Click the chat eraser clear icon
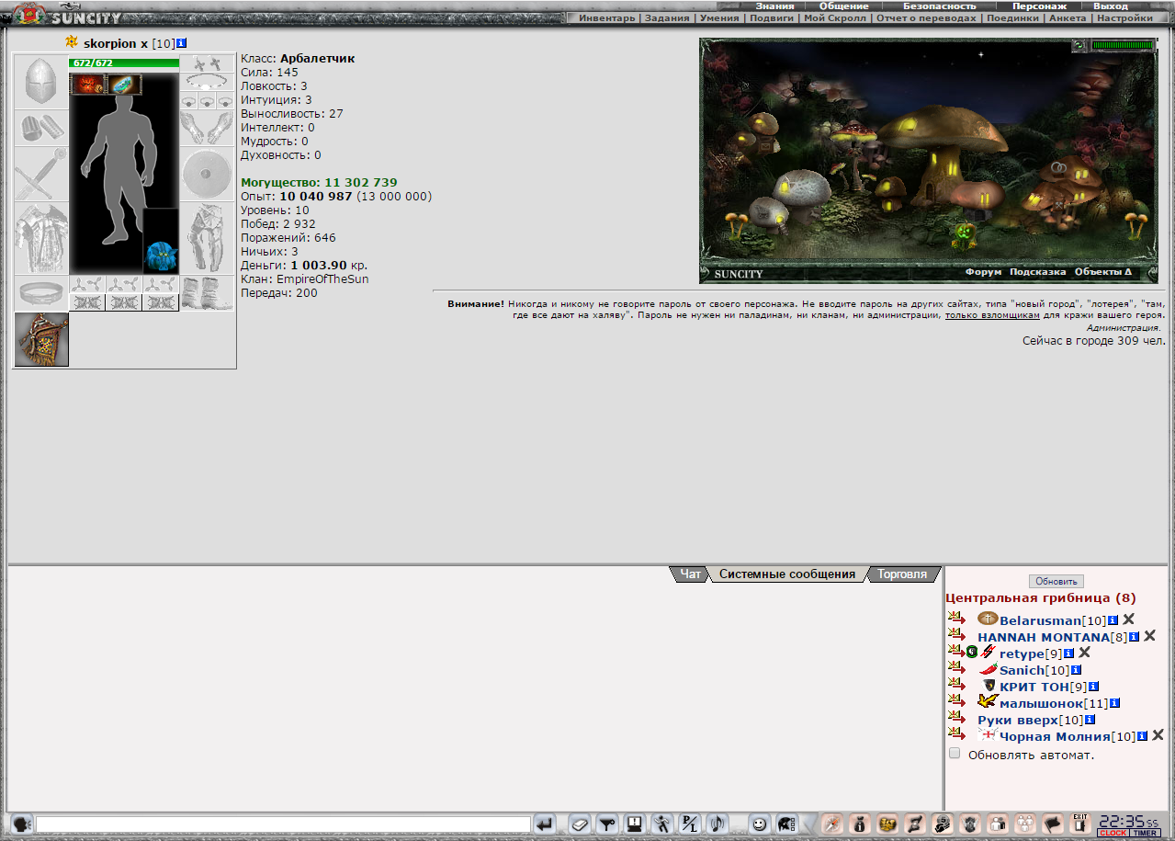The width and height of the screenshot is (1175, 841). [x=580, y=824]
